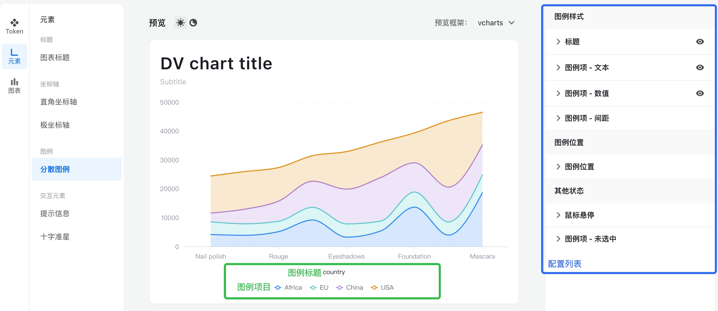Click the USA legend marker

[x=374, y=288]
